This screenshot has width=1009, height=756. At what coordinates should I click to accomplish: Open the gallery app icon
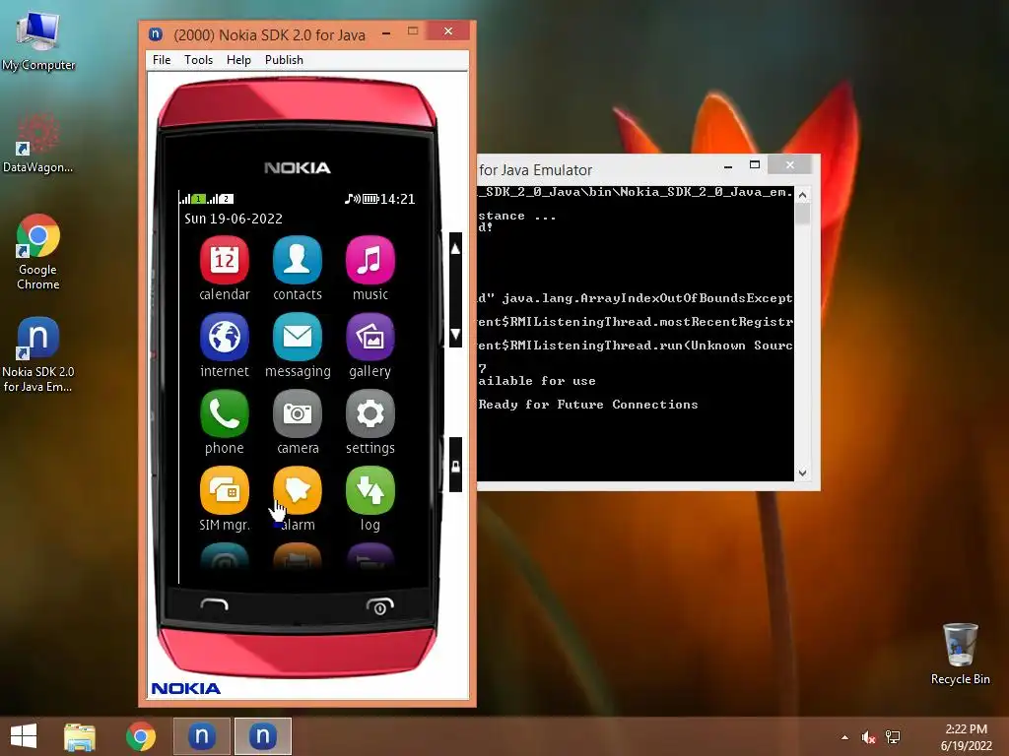(370, 337)
